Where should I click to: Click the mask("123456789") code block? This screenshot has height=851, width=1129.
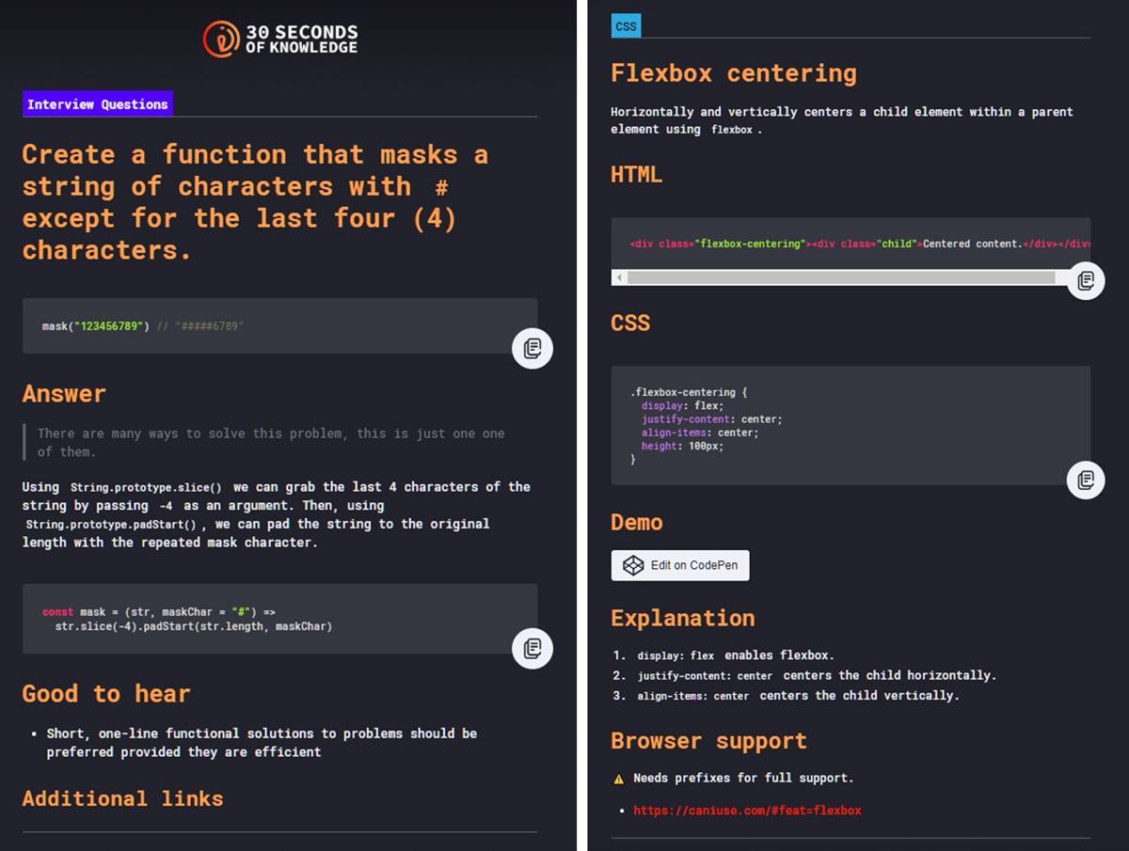(x=280, y=326)
